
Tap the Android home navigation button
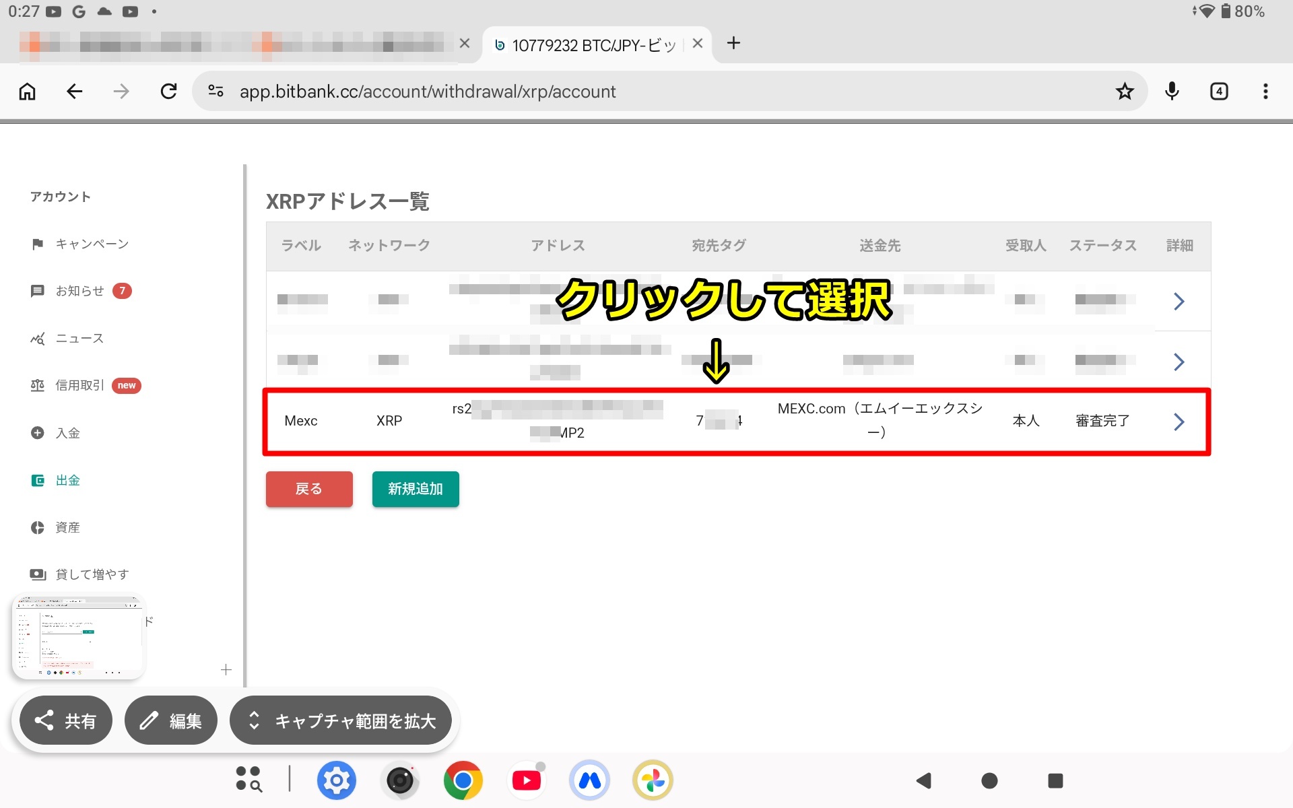[989, 780]
